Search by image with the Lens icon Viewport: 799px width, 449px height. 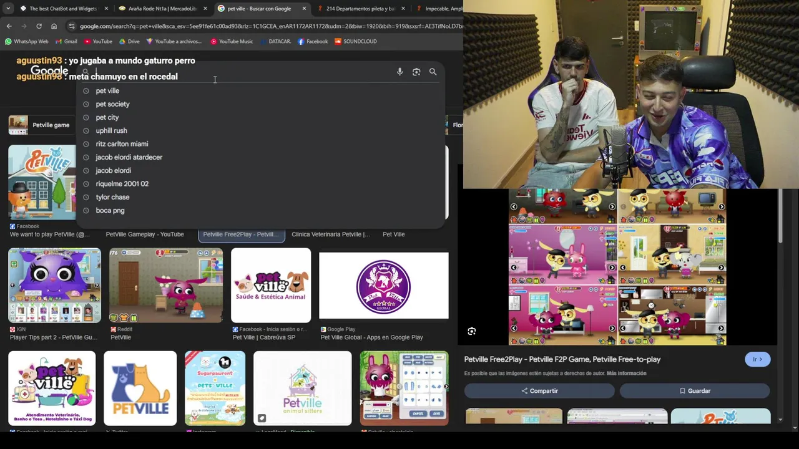pos(416,72)
